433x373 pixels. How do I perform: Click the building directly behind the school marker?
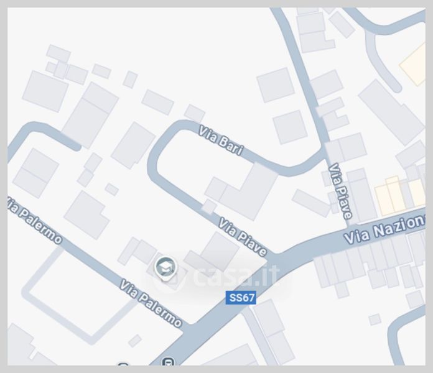click(167, 272)
